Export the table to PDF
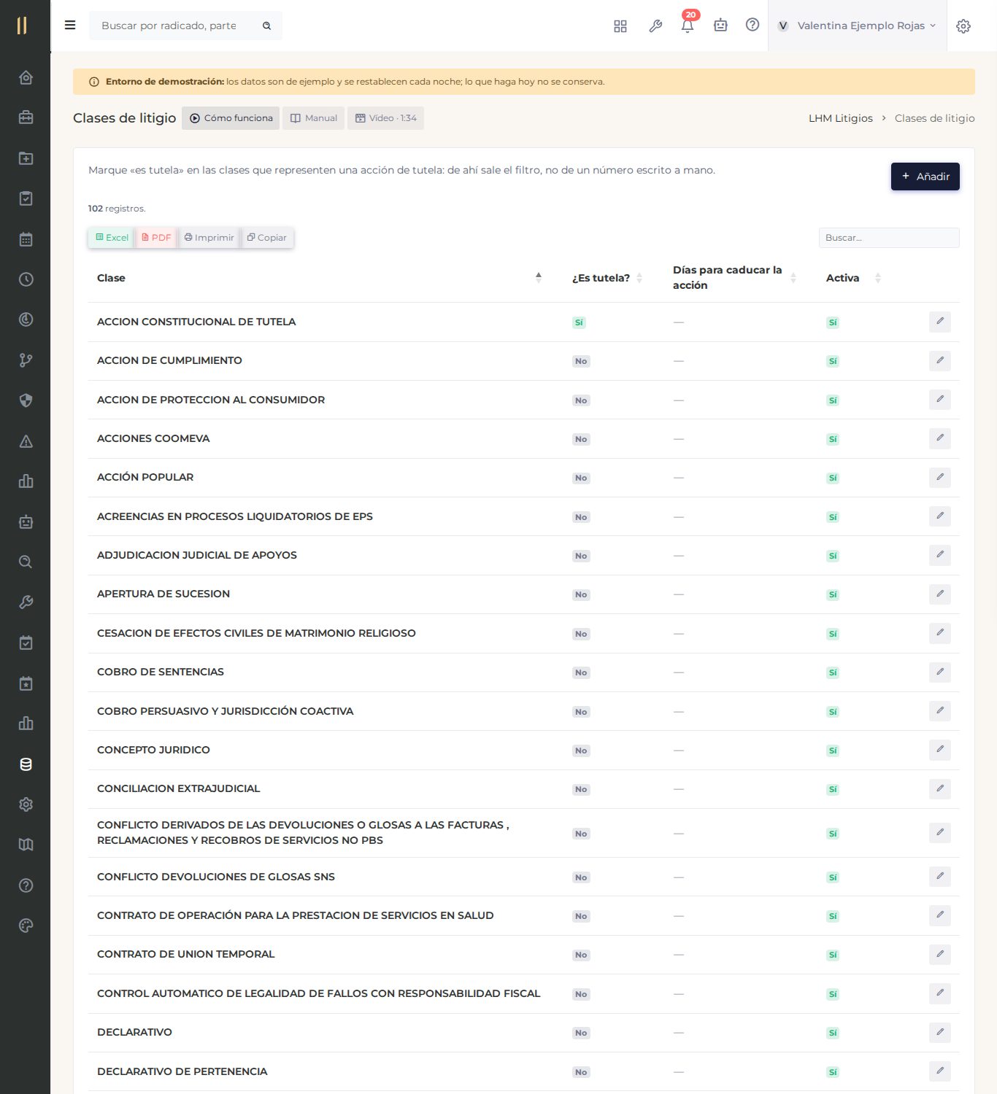The height and width of the screenshot is (1094, 997). pos(156,238)
